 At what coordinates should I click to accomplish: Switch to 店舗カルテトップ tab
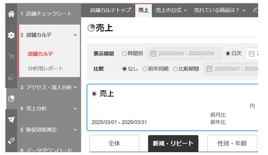pos(110,10)
